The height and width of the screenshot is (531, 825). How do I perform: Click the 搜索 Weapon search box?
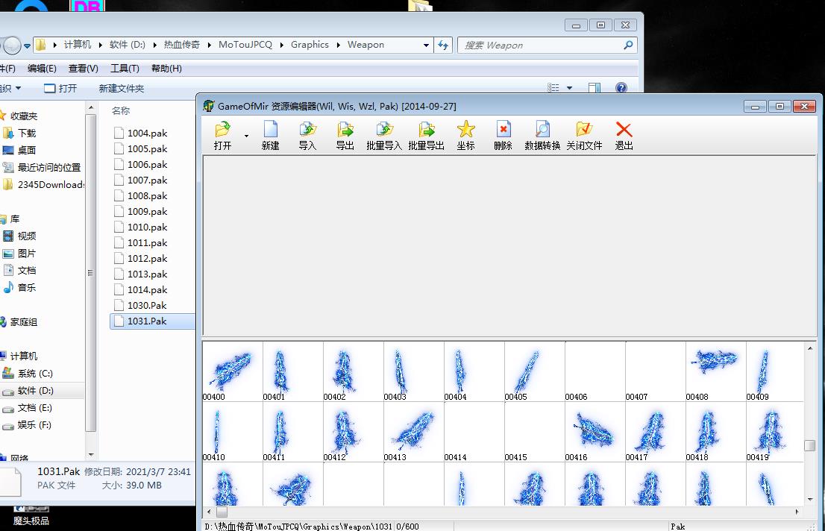click(541, 45)
